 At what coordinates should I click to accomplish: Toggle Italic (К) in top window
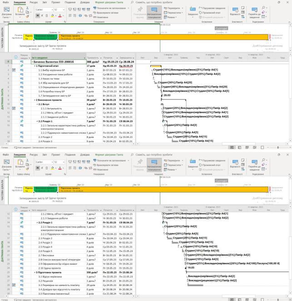click(42, 15)
